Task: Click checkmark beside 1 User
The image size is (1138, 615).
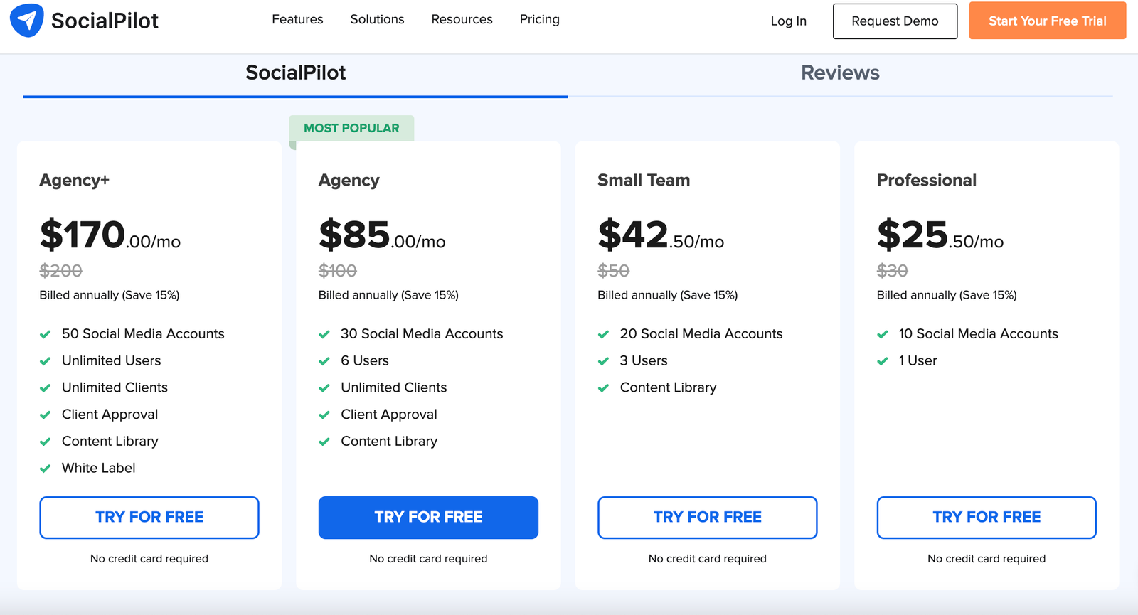Action: [x=883, y=361]
